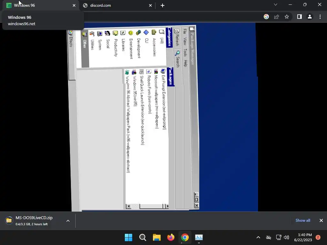Close the discord.com tab
327x245 pixels.
click(150, 6)
